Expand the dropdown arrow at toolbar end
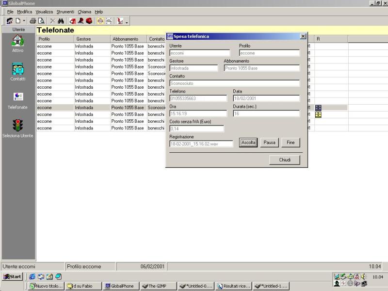 [x=127, y=22]
